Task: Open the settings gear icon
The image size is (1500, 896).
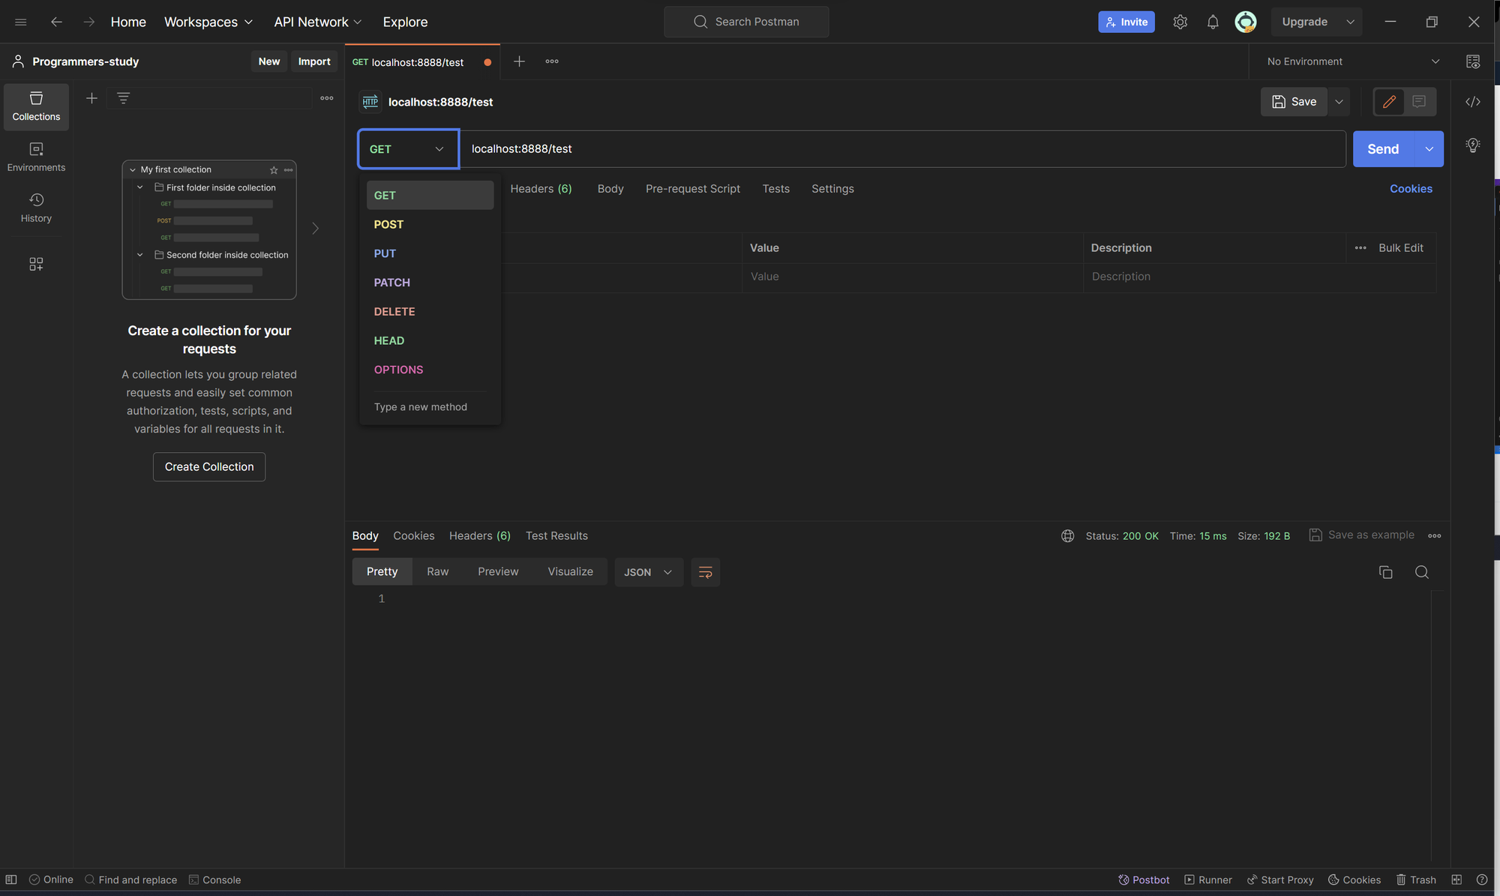Action: 1180,22
